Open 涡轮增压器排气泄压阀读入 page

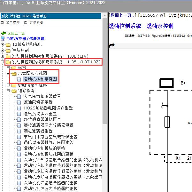tap(49, 142)
